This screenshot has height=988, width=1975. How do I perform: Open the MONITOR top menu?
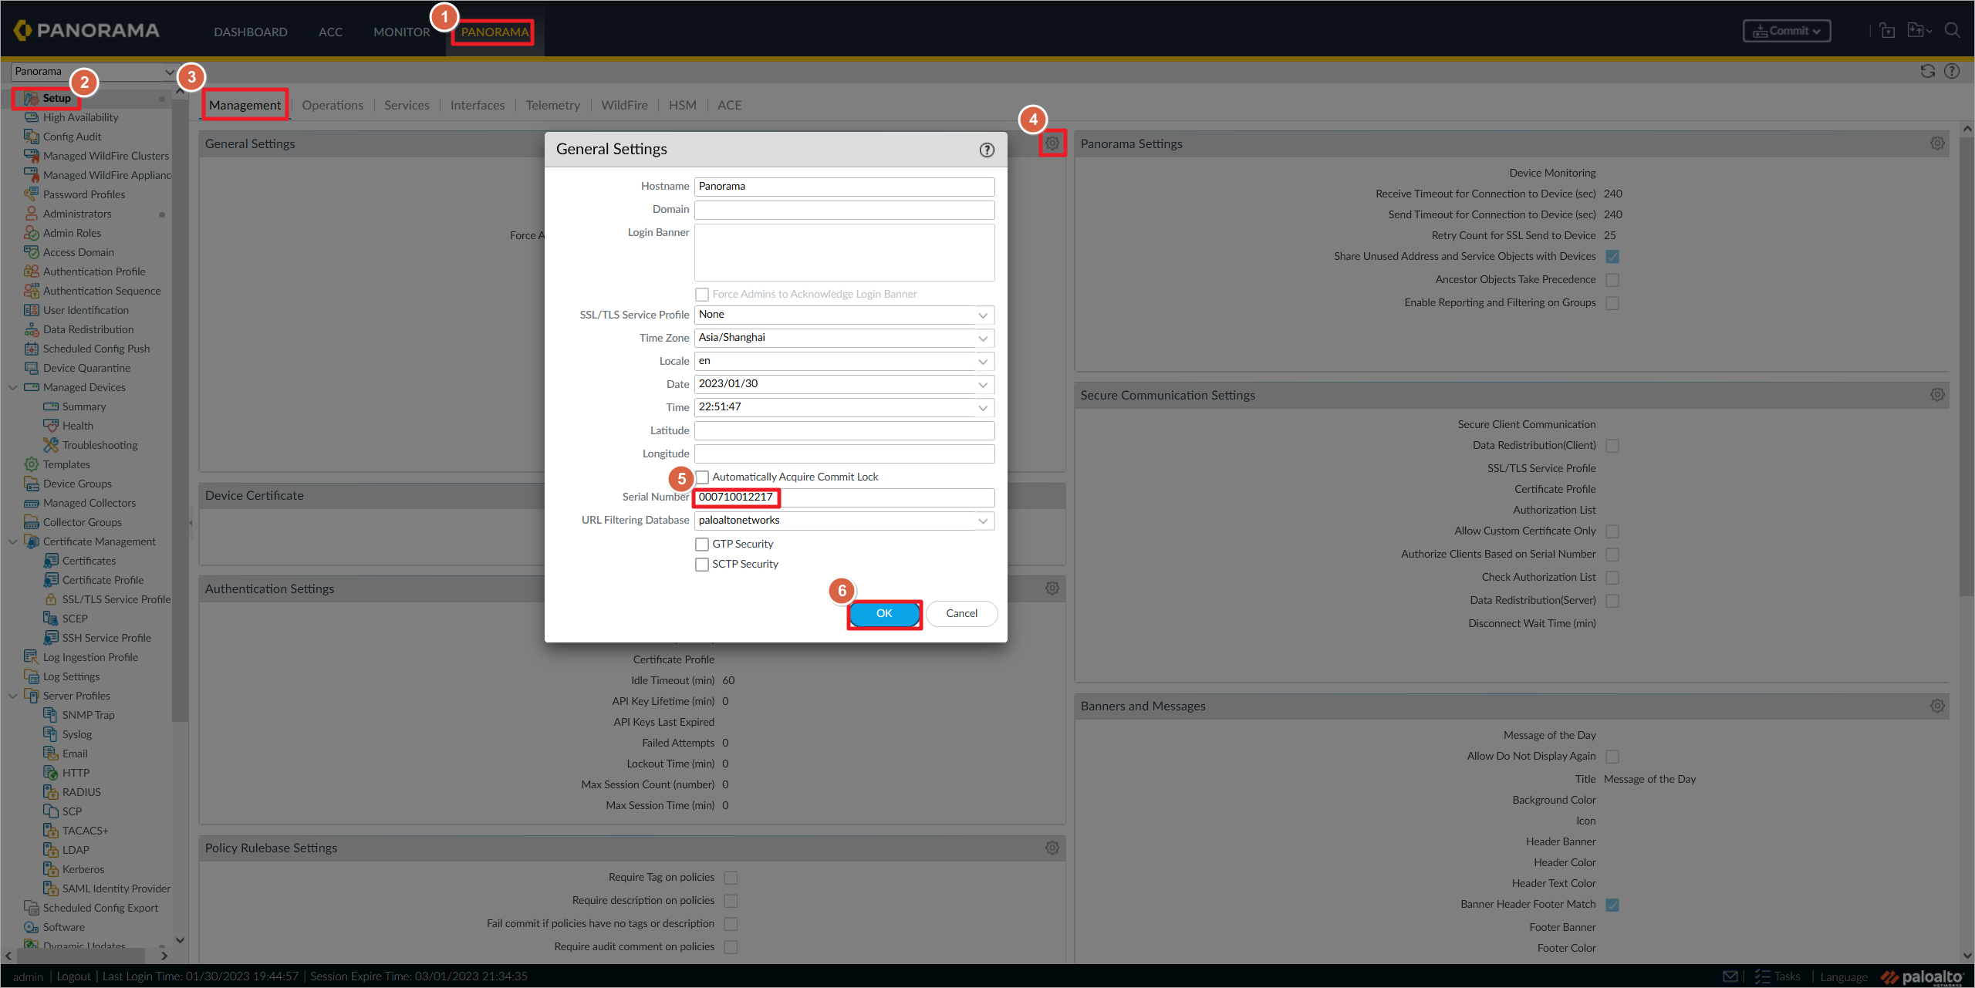(x=401, y=32)
